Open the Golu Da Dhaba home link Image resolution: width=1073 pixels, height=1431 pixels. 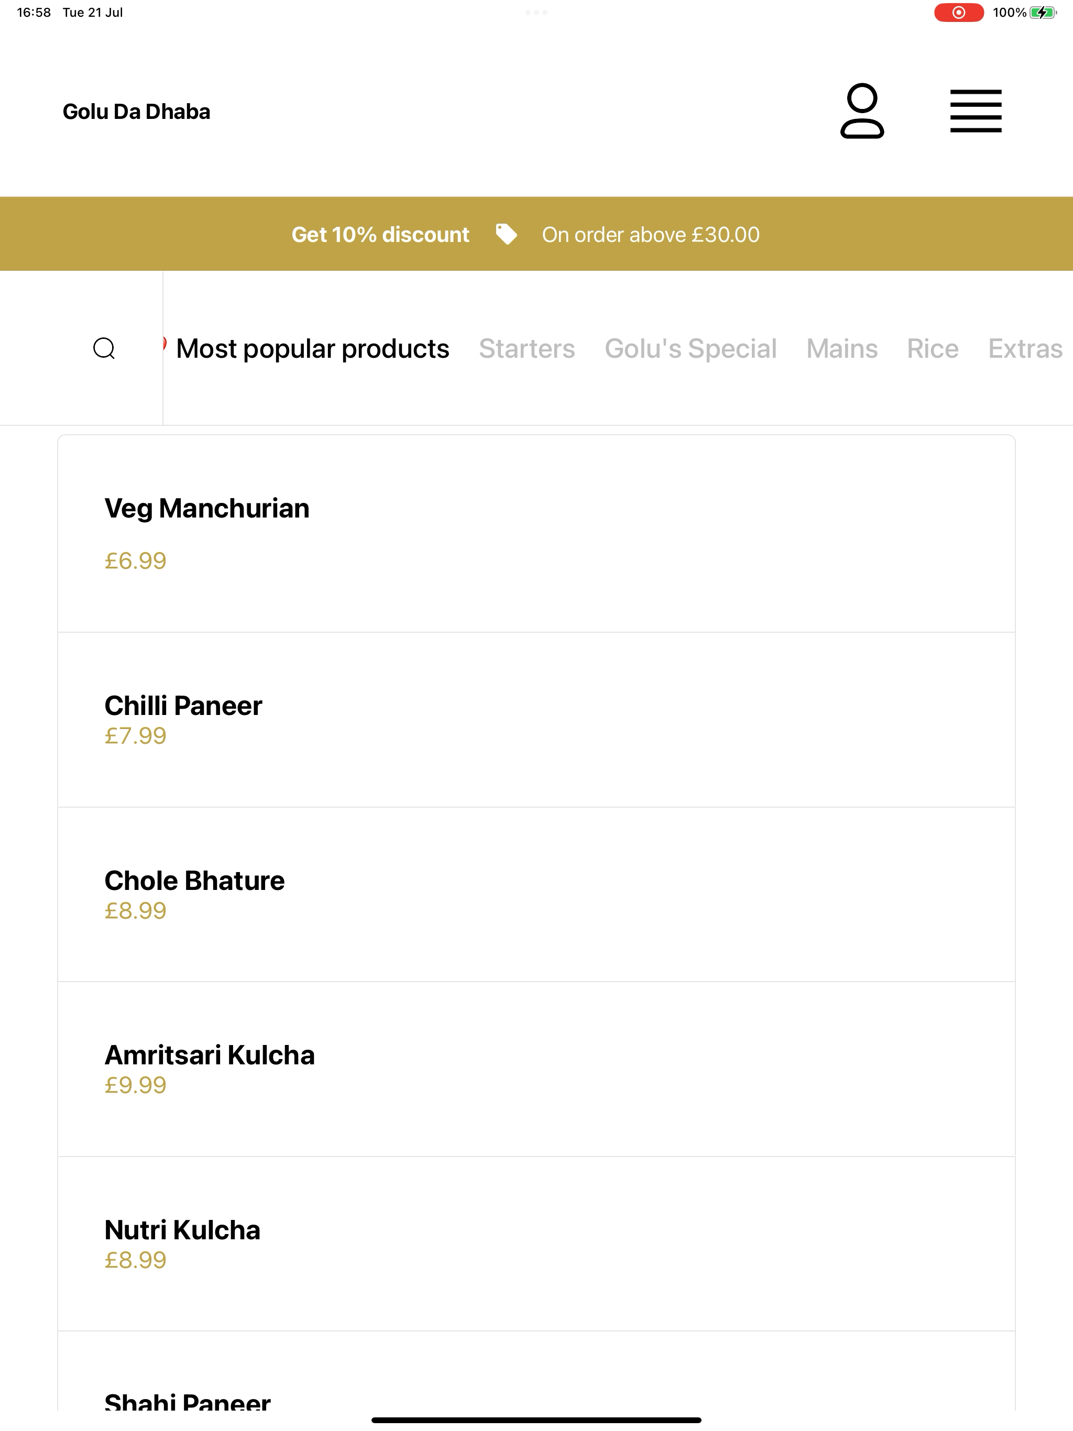point(137,111)
